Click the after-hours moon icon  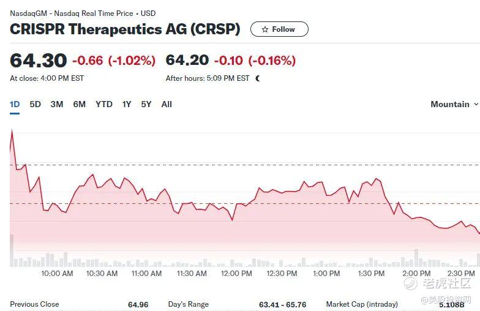tap(258, 78)
